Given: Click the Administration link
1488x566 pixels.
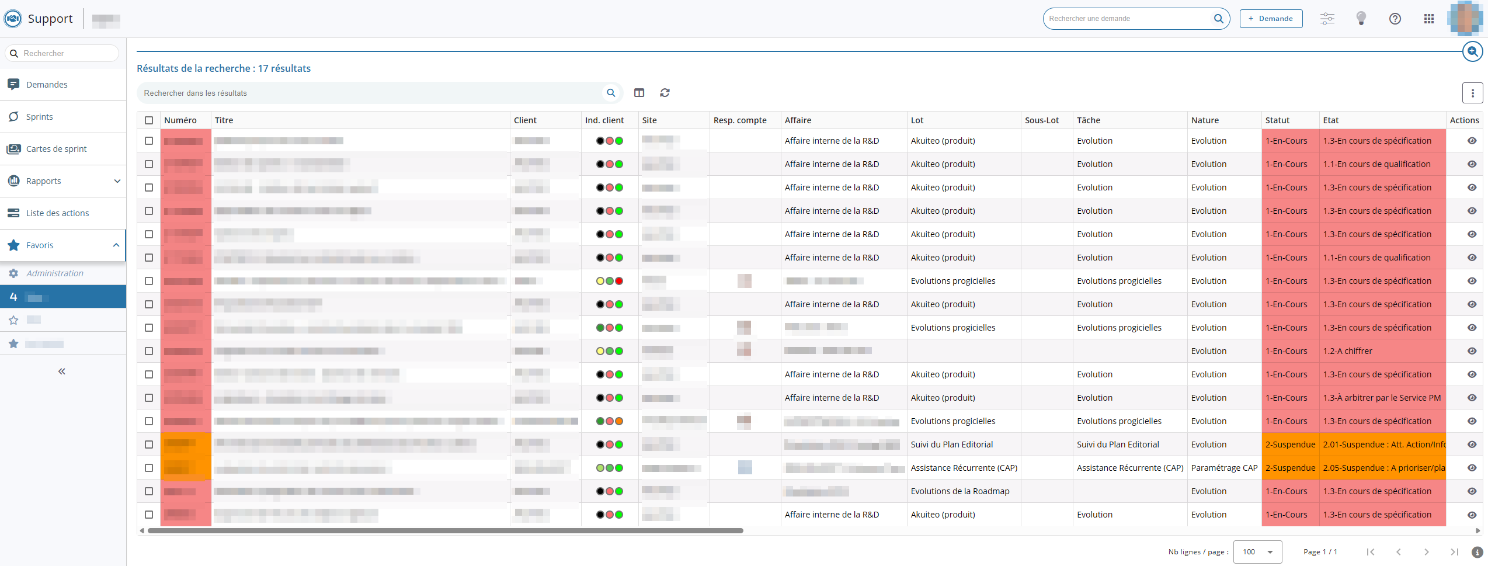Looking at the screenshot, I should 54,273.
